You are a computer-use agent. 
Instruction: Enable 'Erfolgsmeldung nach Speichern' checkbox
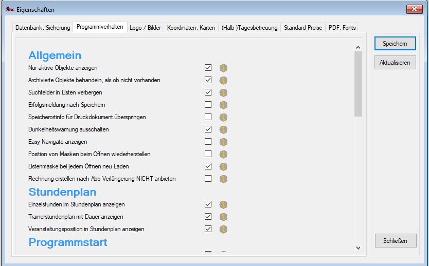(208, 105)
